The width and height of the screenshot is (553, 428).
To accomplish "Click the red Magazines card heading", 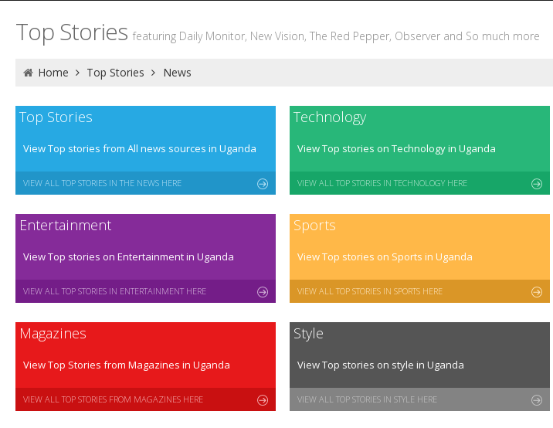I will [53, 334].
